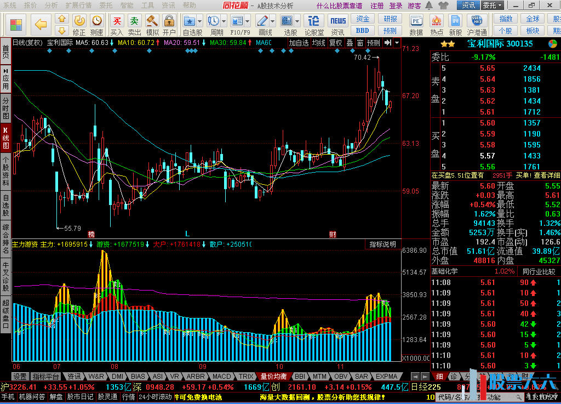561x404 pixels.
Task: Open the 买入 (buy) trade icon
Action: pyautogui.click(x=117, y=22)
